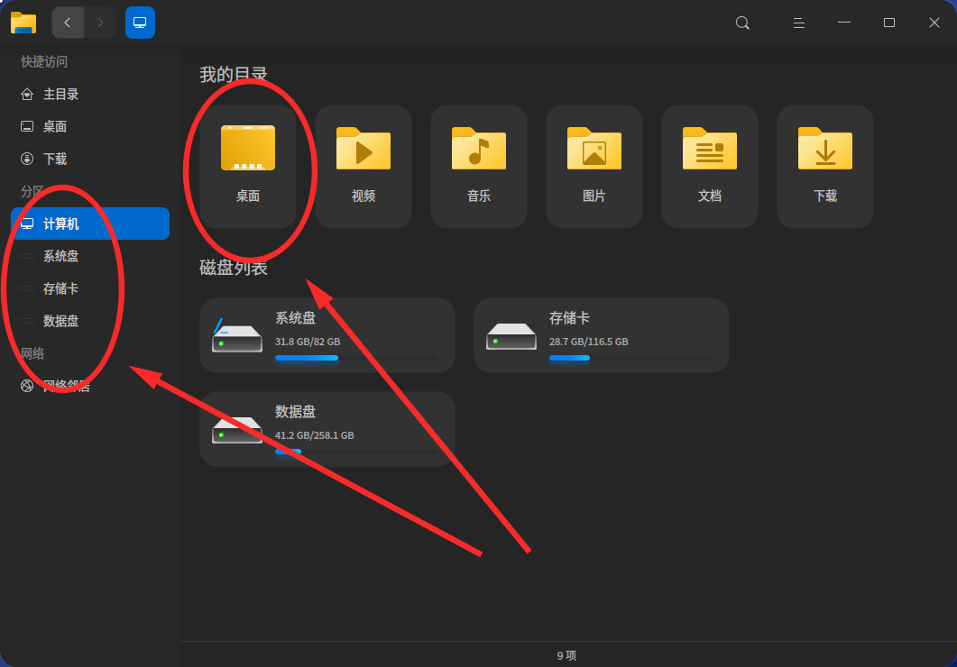957x667 pixels.
Task: Click the 系统盘 drive icon in 磁盘列表
Action: [237, 336]
